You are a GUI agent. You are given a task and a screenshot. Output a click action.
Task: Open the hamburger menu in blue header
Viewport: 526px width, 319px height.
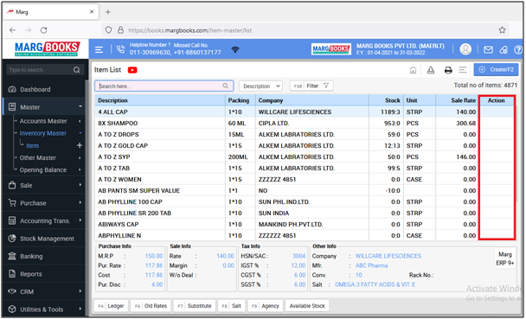tap(99, 50)
